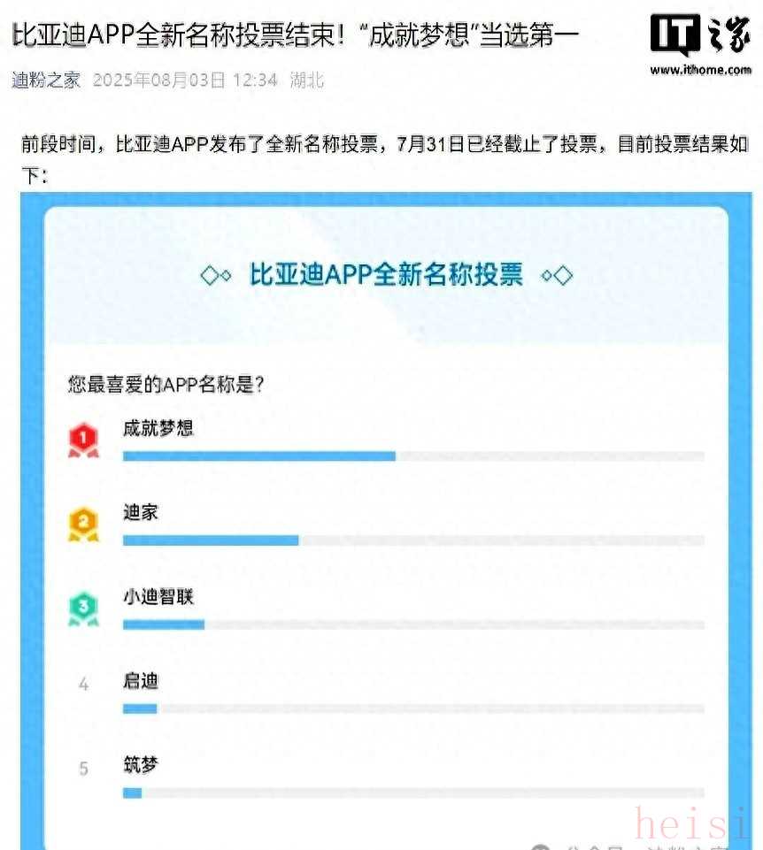The height and width of the screenshot is (850, 763).
Task: Open the 迪粉之家 author link
Action: (x=46, y=80)
